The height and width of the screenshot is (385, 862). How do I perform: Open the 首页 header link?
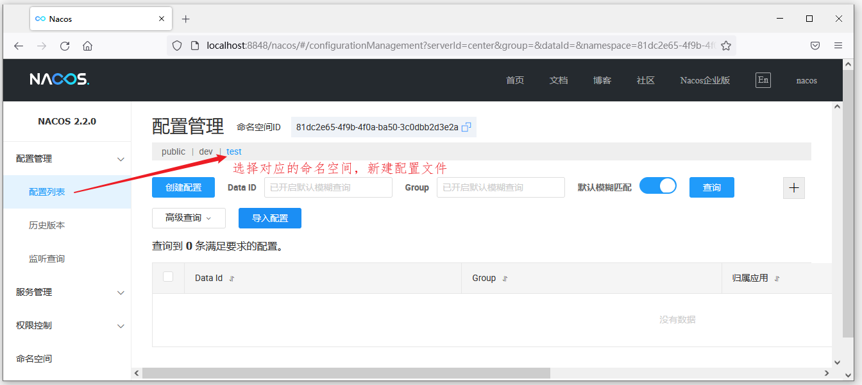[515, 80]
